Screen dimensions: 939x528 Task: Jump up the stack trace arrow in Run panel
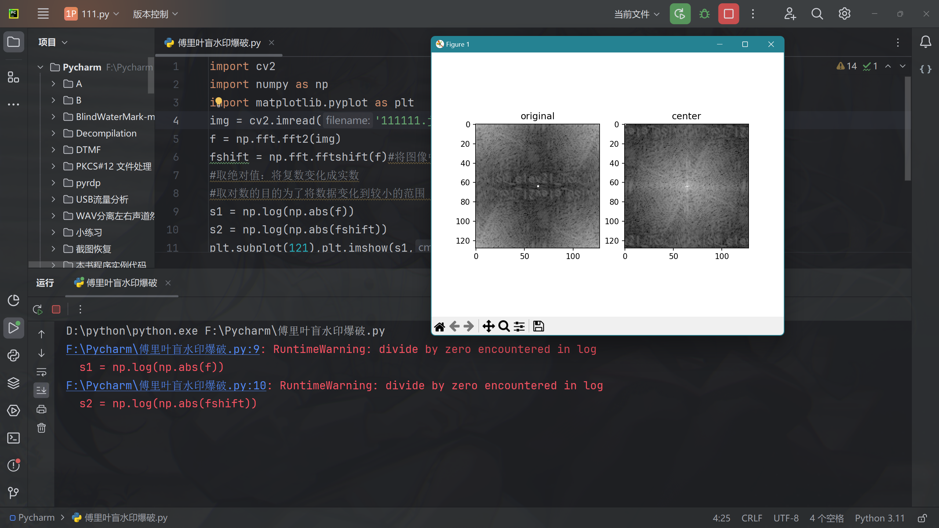tap(41, 334)
